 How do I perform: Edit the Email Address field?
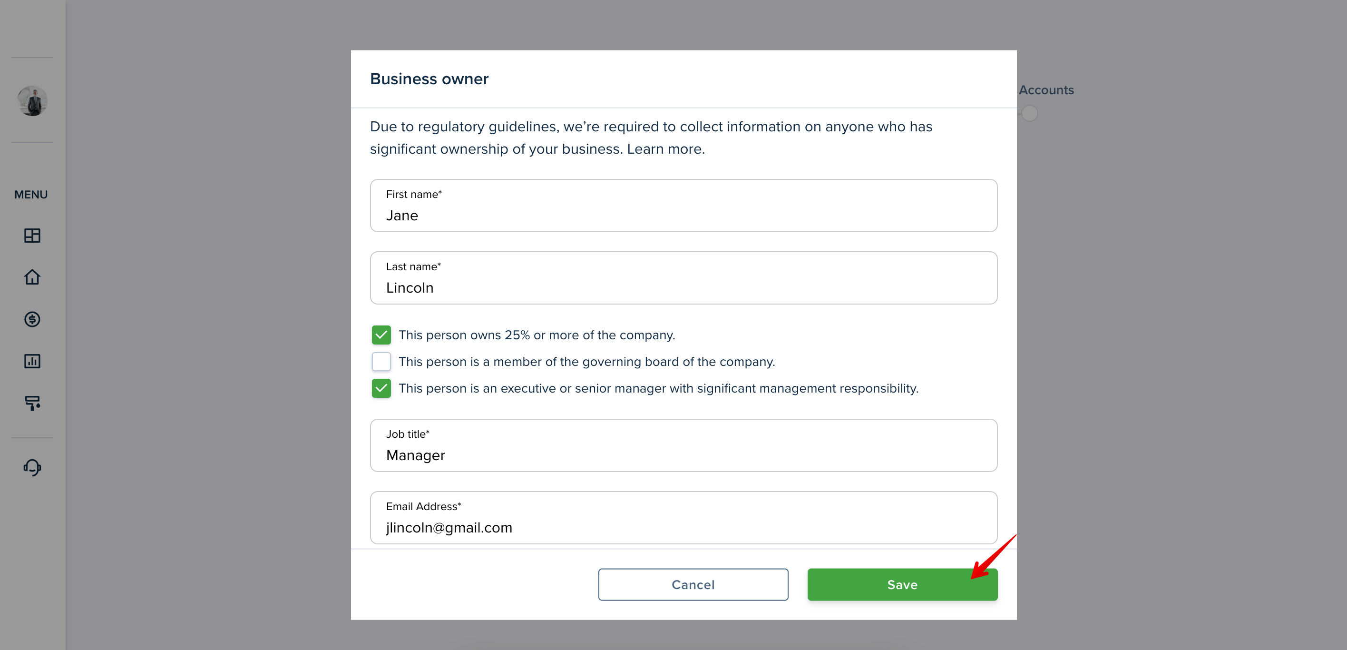click(683, 517)
